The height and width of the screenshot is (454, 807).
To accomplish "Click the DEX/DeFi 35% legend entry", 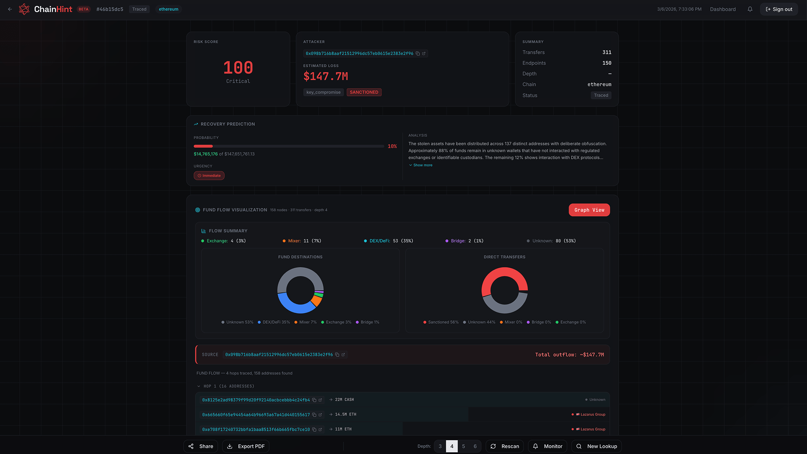I will point(274,322).
